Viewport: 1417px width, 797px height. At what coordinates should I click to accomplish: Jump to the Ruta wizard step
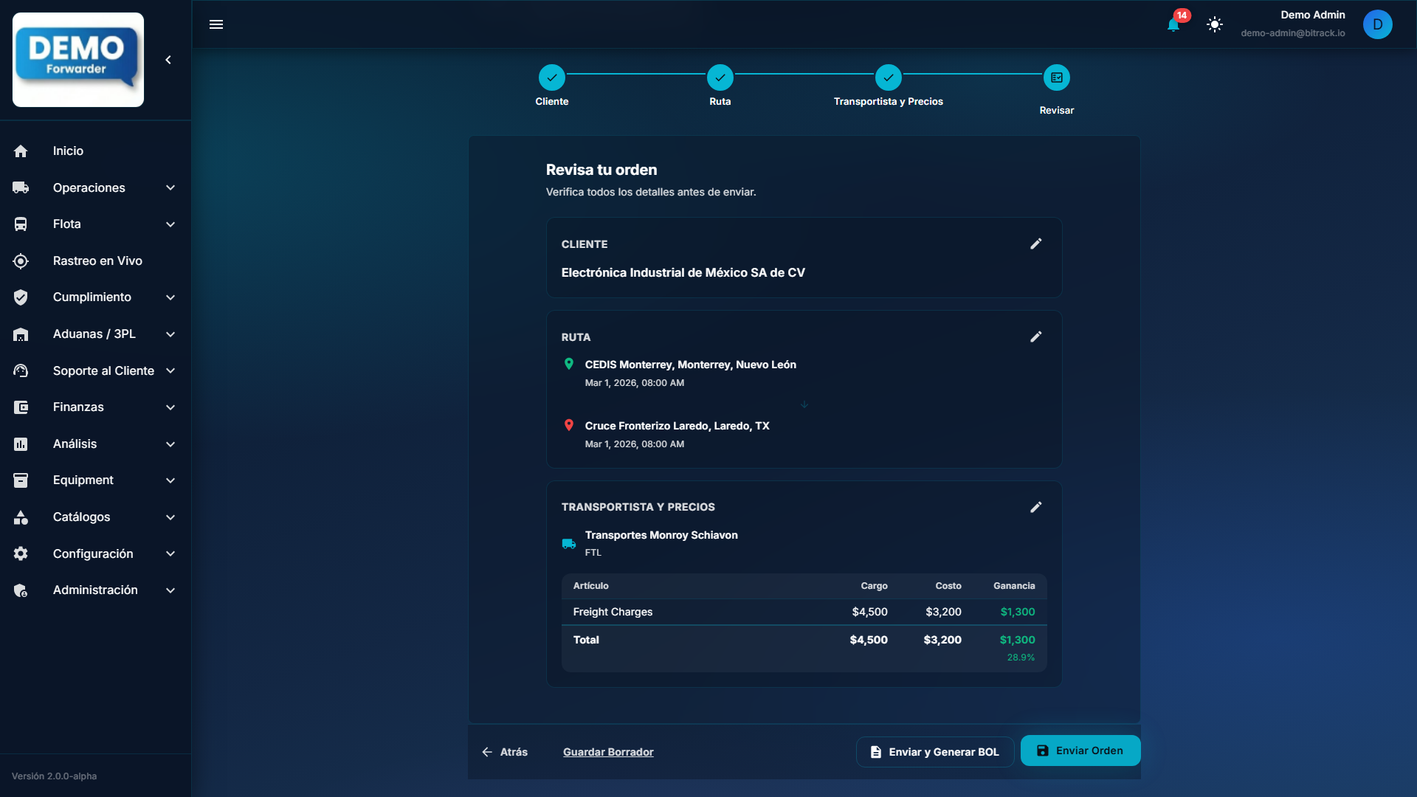pyautogui.click(x=720, y=77)
